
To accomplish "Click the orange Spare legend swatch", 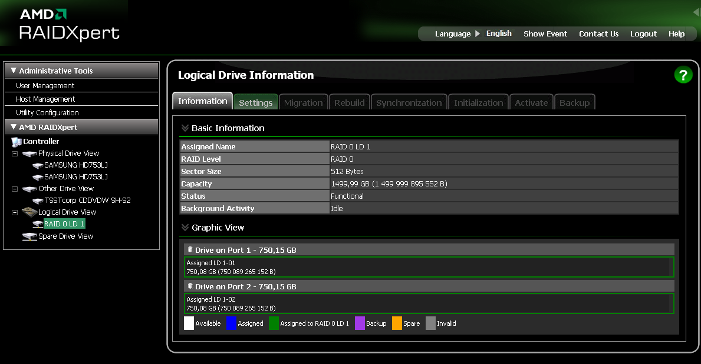I will [x=397, y=323].
